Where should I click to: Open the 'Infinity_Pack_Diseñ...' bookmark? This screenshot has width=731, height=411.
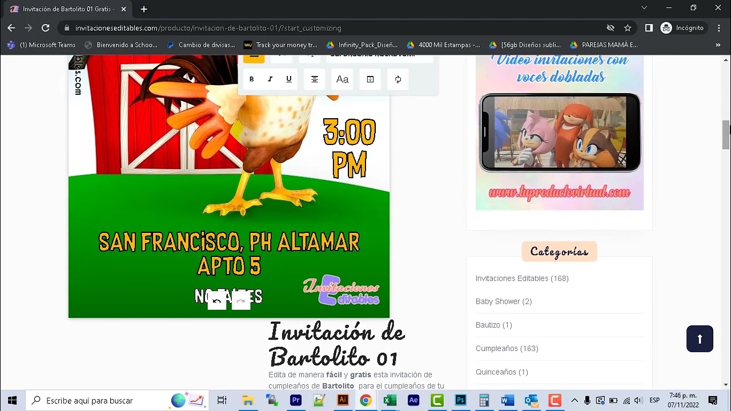[x=362, y=45]
